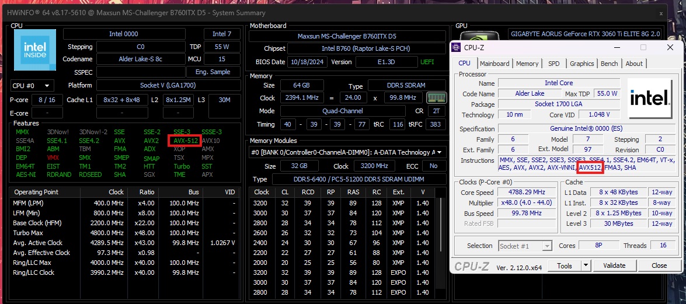This screenshot has width=686, height=304.
Task: Click the Socket V (LGA1700) platform field
Action: [168, 85]
